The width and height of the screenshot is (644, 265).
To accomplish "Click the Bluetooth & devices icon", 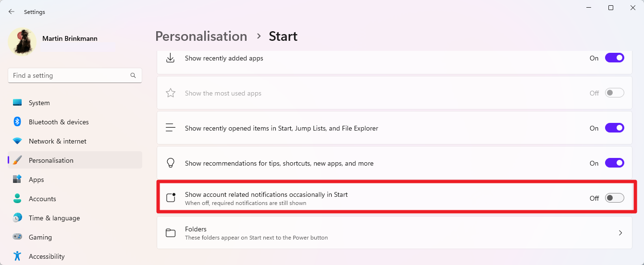I will 17,122.
